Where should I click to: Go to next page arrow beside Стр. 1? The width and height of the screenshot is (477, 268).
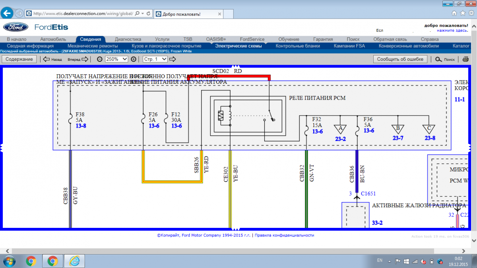tap(173, 59)
